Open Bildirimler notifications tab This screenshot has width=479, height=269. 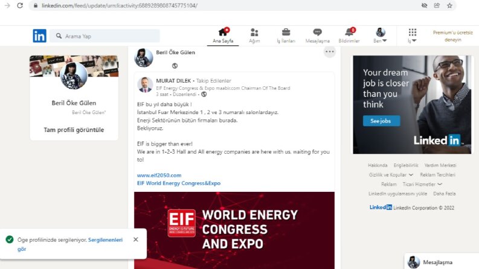pos(349,36)
